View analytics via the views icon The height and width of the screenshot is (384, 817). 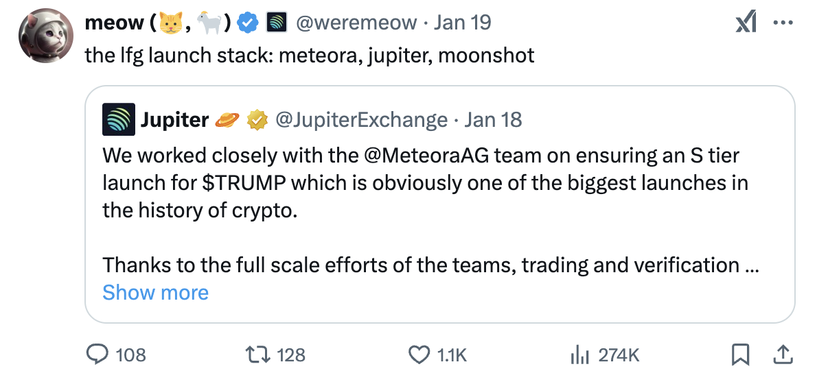click(582, 355)
